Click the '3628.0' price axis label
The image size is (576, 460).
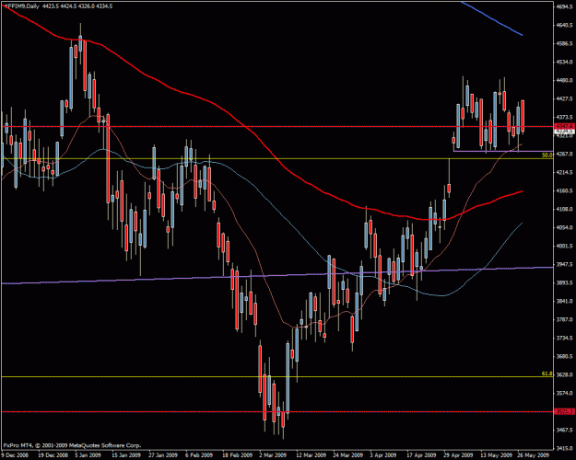point(565,374)
